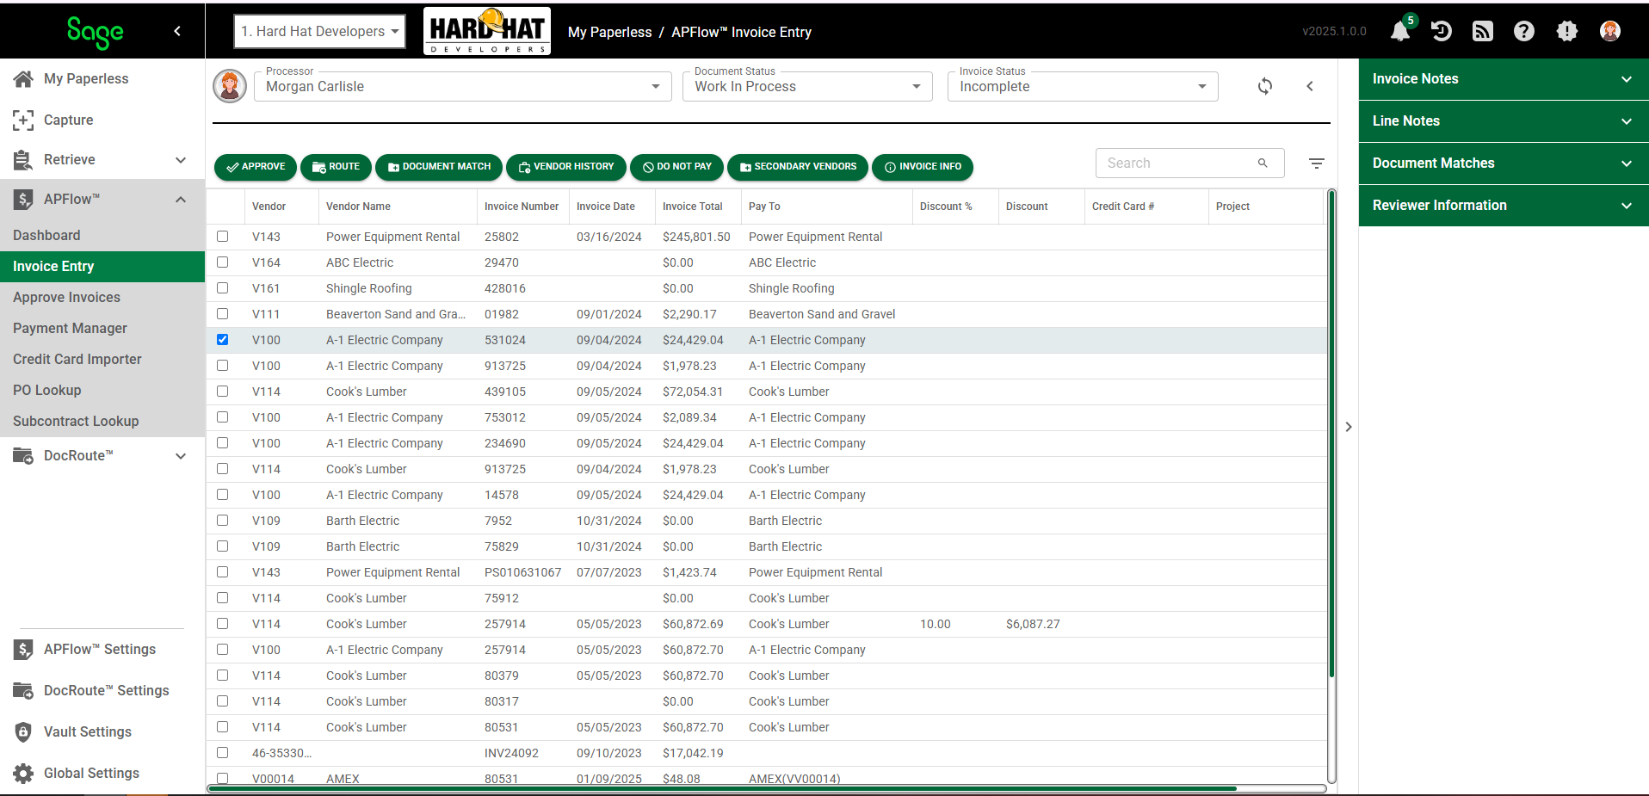1649x796 pixels.
Task: Click the Retrieve menu item
Action: tap(70, 159)
